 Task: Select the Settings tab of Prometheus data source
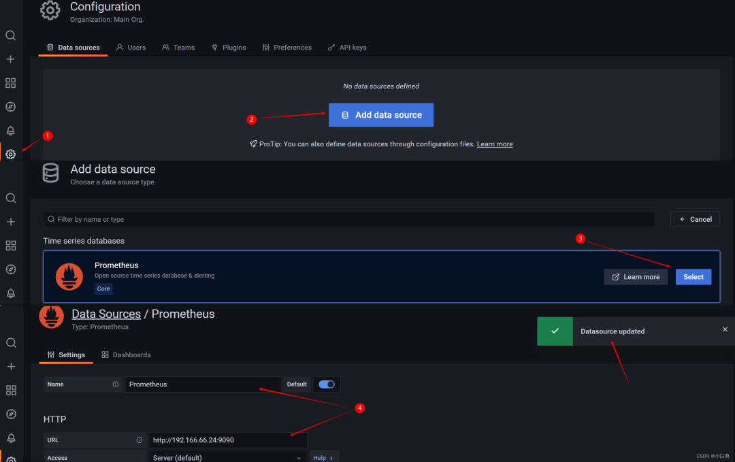click(x=66, y=354)
